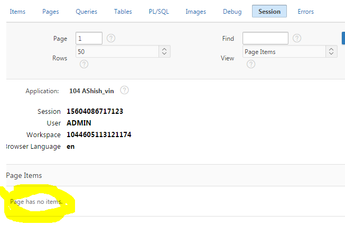Click help icon below View dropdown
345x234 pixels.
coord(251,64)
